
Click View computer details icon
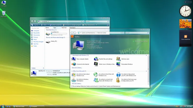(74, 59)
